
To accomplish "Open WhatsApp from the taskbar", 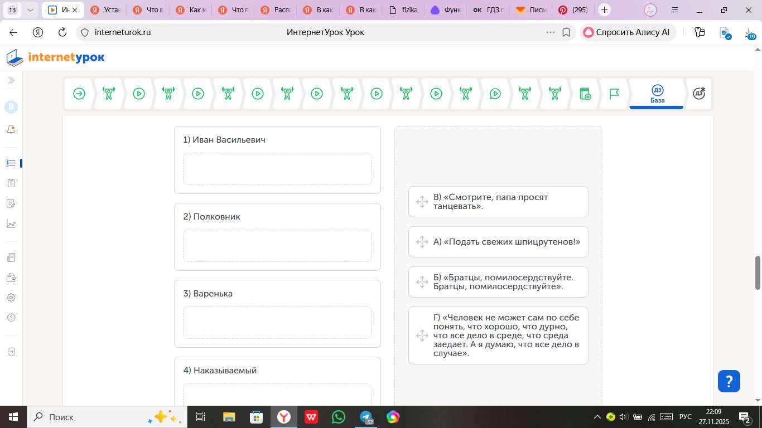I will coord(339,417).
